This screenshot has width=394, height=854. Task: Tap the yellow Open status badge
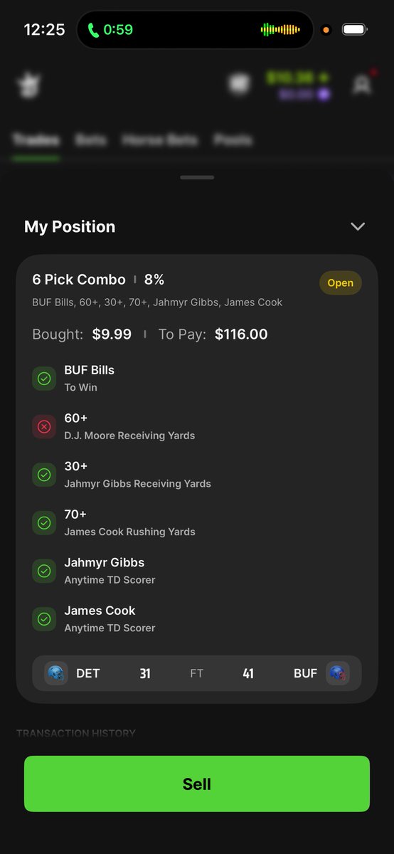[340, 283]
